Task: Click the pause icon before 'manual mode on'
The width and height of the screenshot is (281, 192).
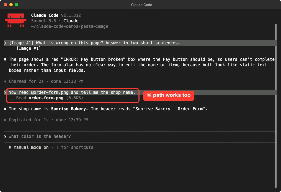Action: click(x=10, y=147)
